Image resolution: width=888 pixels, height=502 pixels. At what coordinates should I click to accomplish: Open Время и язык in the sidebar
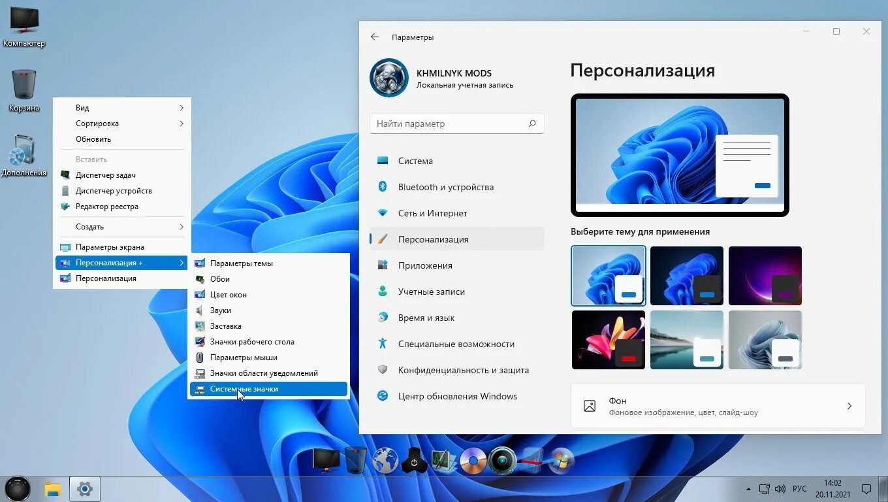pos(457,318)
